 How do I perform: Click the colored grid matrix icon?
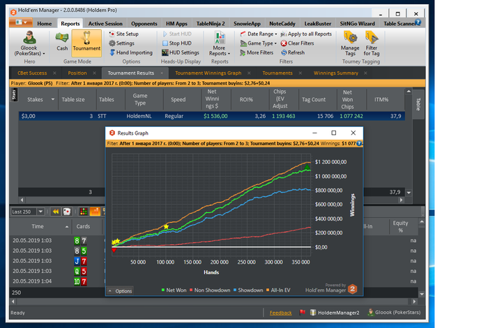click(x=84, y=212)
